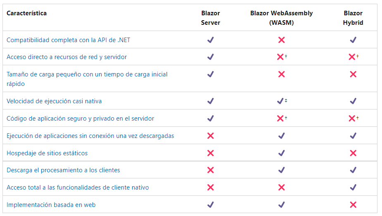This screenshot has width=382, height=216.
Task: Open 'Acceso directo a recursos de red y servidor' link
Action: point(67,57)
